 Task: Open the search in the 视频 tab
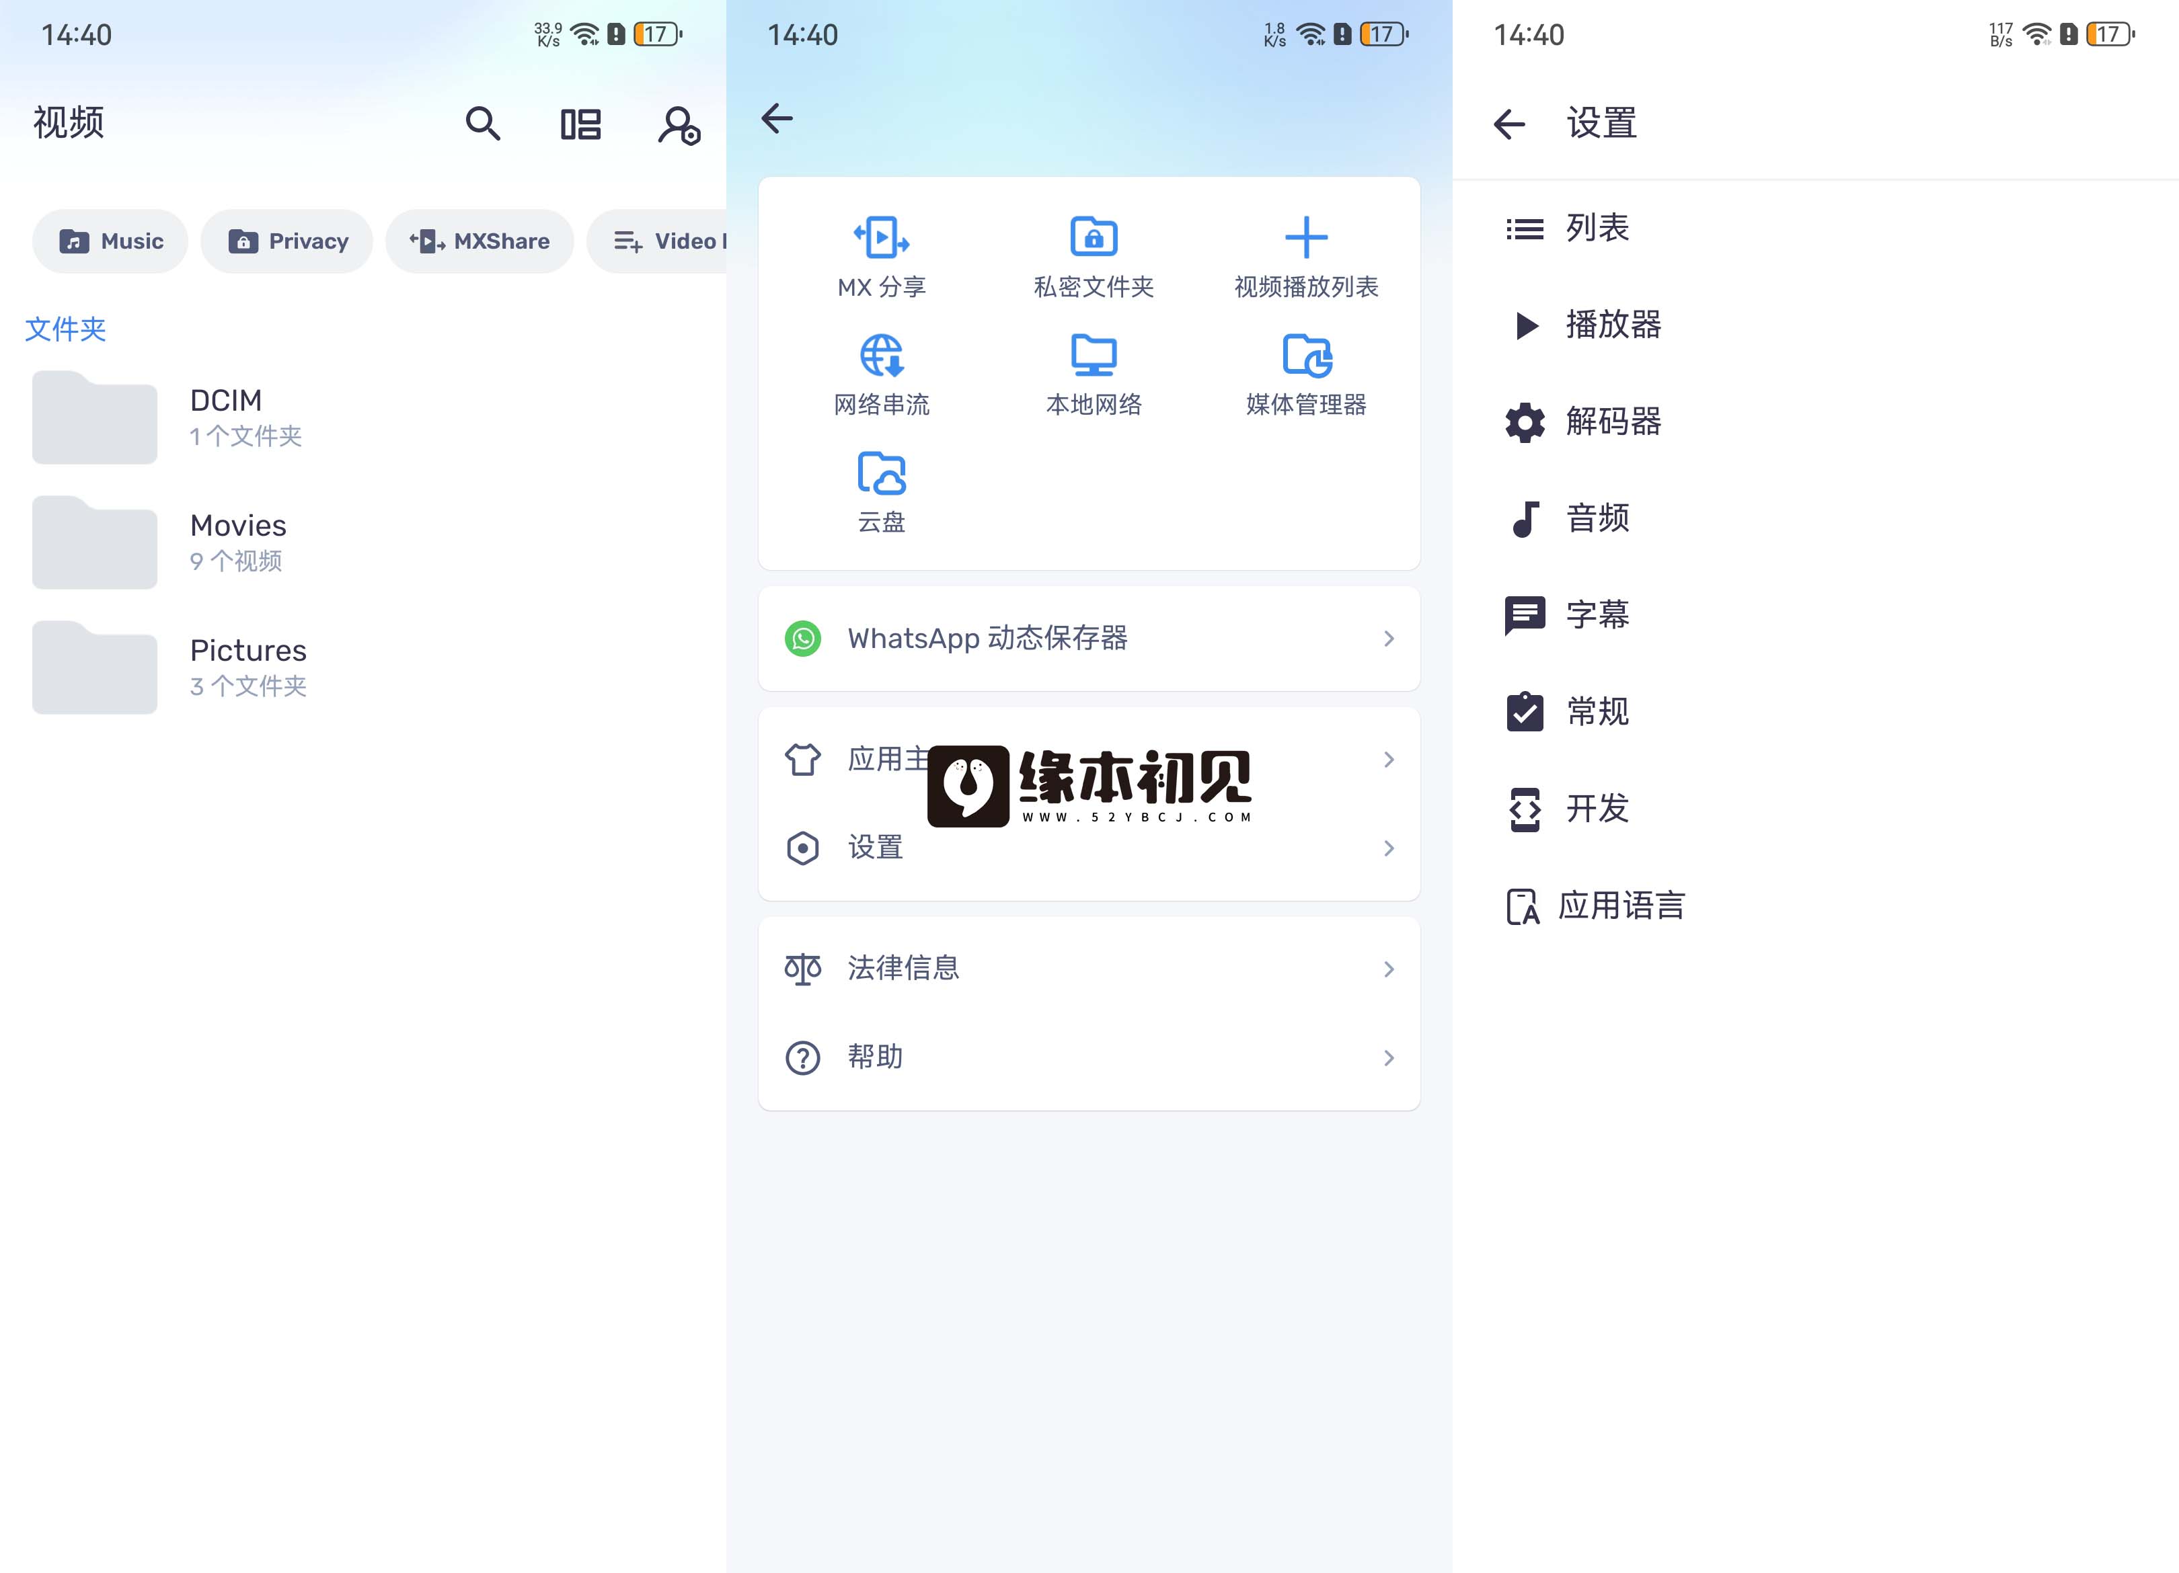pos(484,123)
